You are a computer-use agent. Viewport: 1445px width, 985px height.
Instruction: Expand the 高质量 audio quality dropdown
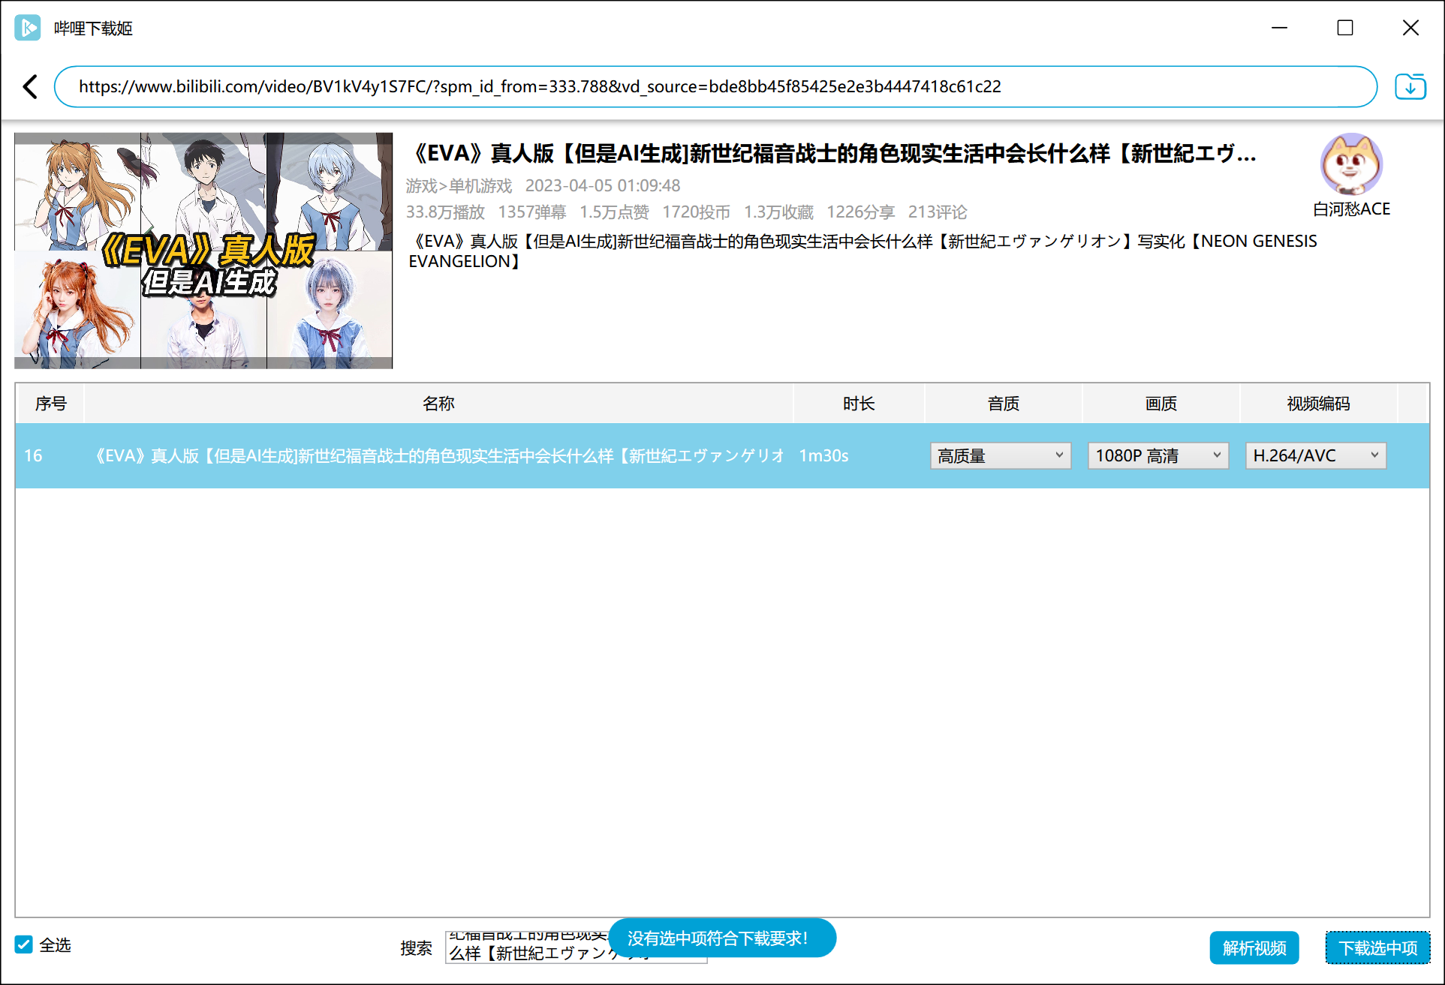click(1000, 455)
